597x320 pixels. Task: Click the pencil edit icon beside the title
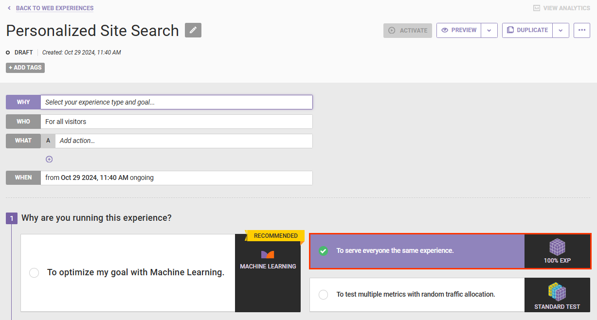[193, 30]
